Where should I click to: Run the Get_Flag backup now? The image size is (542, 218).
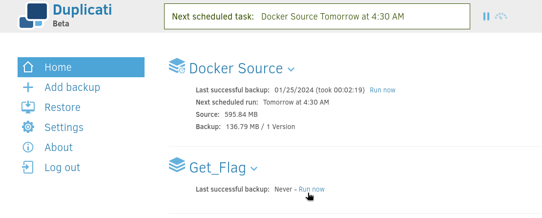[312, 189]
